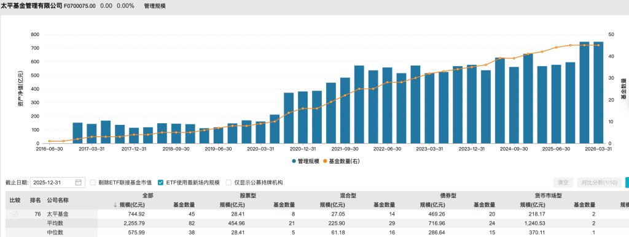This screenshot has height=237, width=629.
Task: Click the 混合型 column group header
Action: point(349,196)
